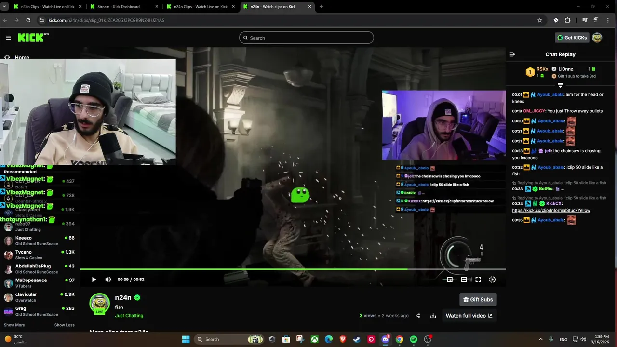Open MsDopesauce channel in sidebar
This screenshot has height=347, width=617.
tap(39, 283)
